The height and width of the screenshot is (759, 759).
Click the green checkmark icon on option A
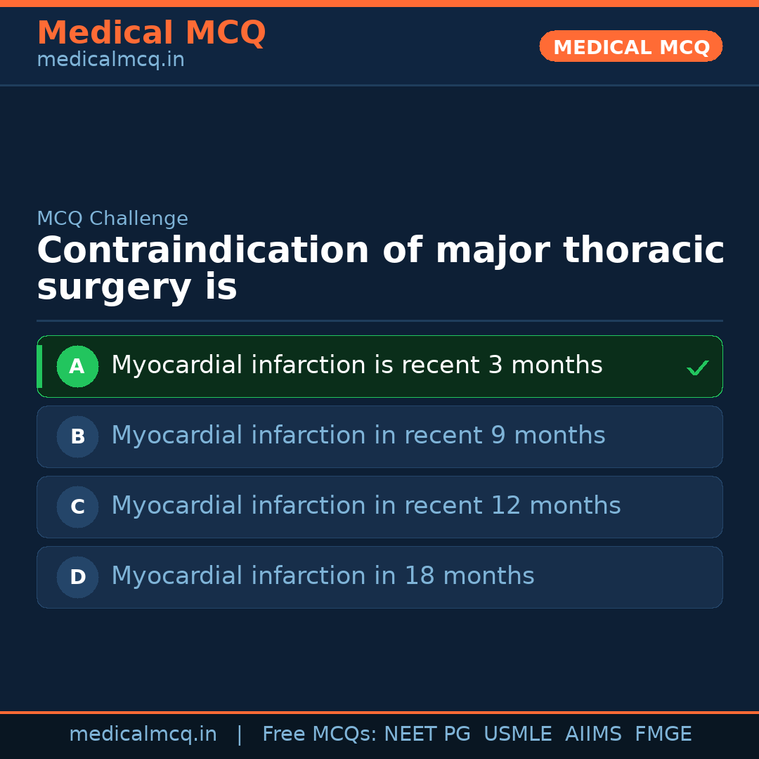pos(697,368)
